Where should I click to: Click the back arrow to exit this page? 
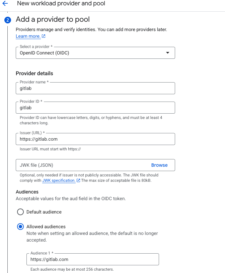pyautogui.click(x=6, y=4)
